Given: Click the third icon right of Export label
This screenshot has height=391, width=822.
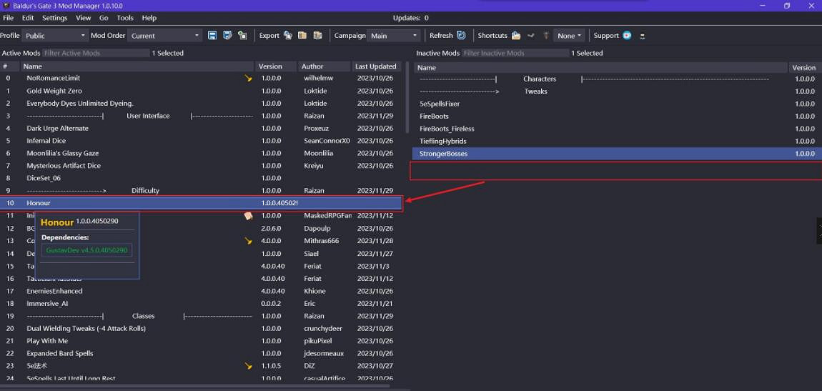Looking at the screenshot, I should point(317,36).
